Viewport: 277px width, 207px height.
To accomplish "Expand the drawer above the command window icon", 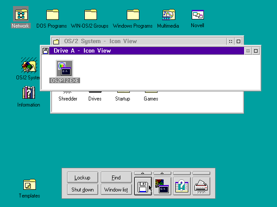I will click(x=162, y=173).
